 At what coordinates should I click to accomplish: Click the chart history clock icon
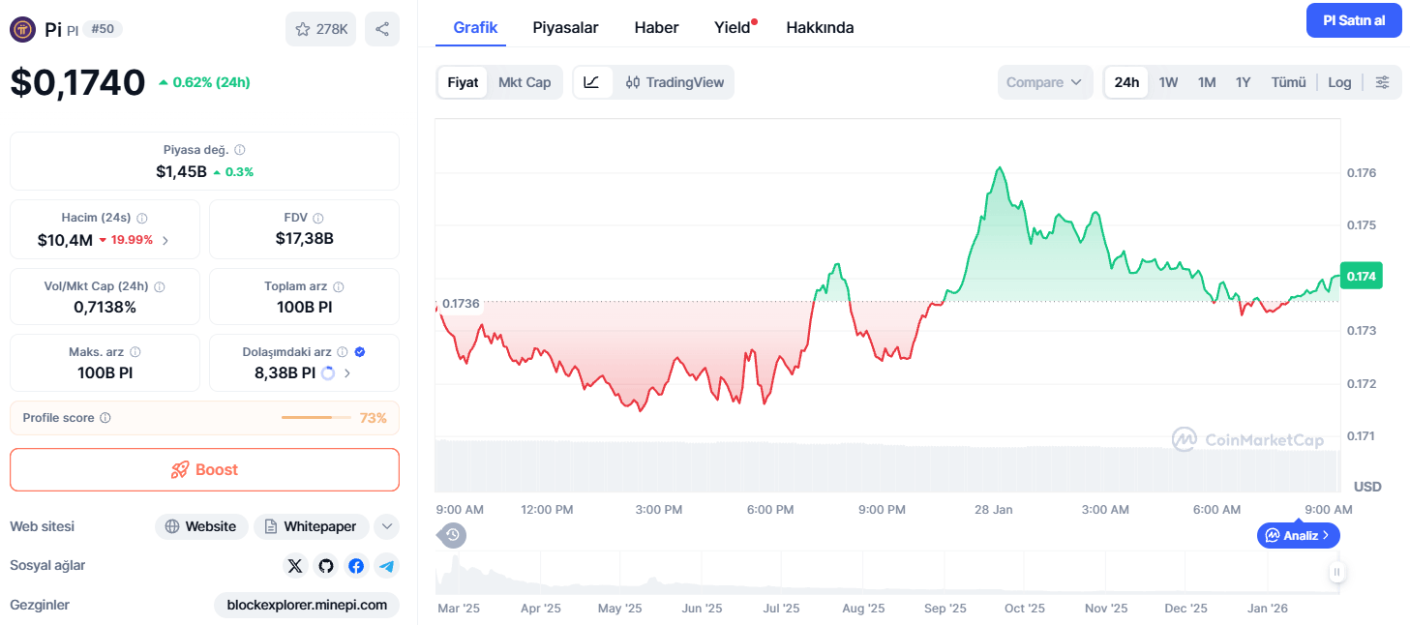coord(452,534)
